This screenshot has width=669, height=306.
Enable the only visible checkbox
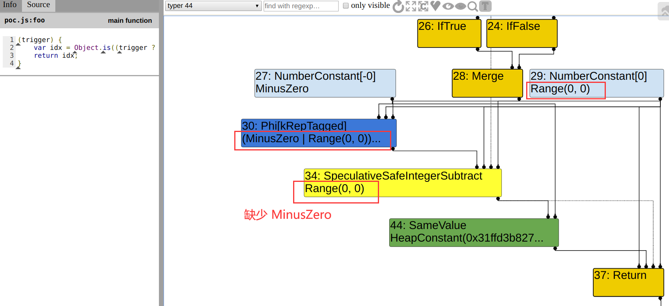coord(346,6)
